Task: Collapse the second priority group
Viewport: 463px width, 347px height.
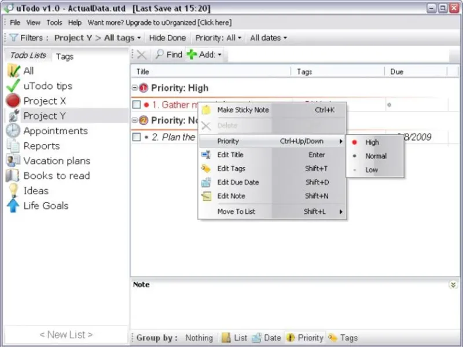Action: [x=135, y=120]
